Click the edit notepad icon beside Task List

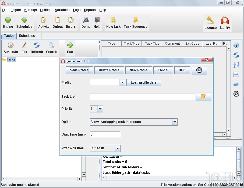(204, 96)
